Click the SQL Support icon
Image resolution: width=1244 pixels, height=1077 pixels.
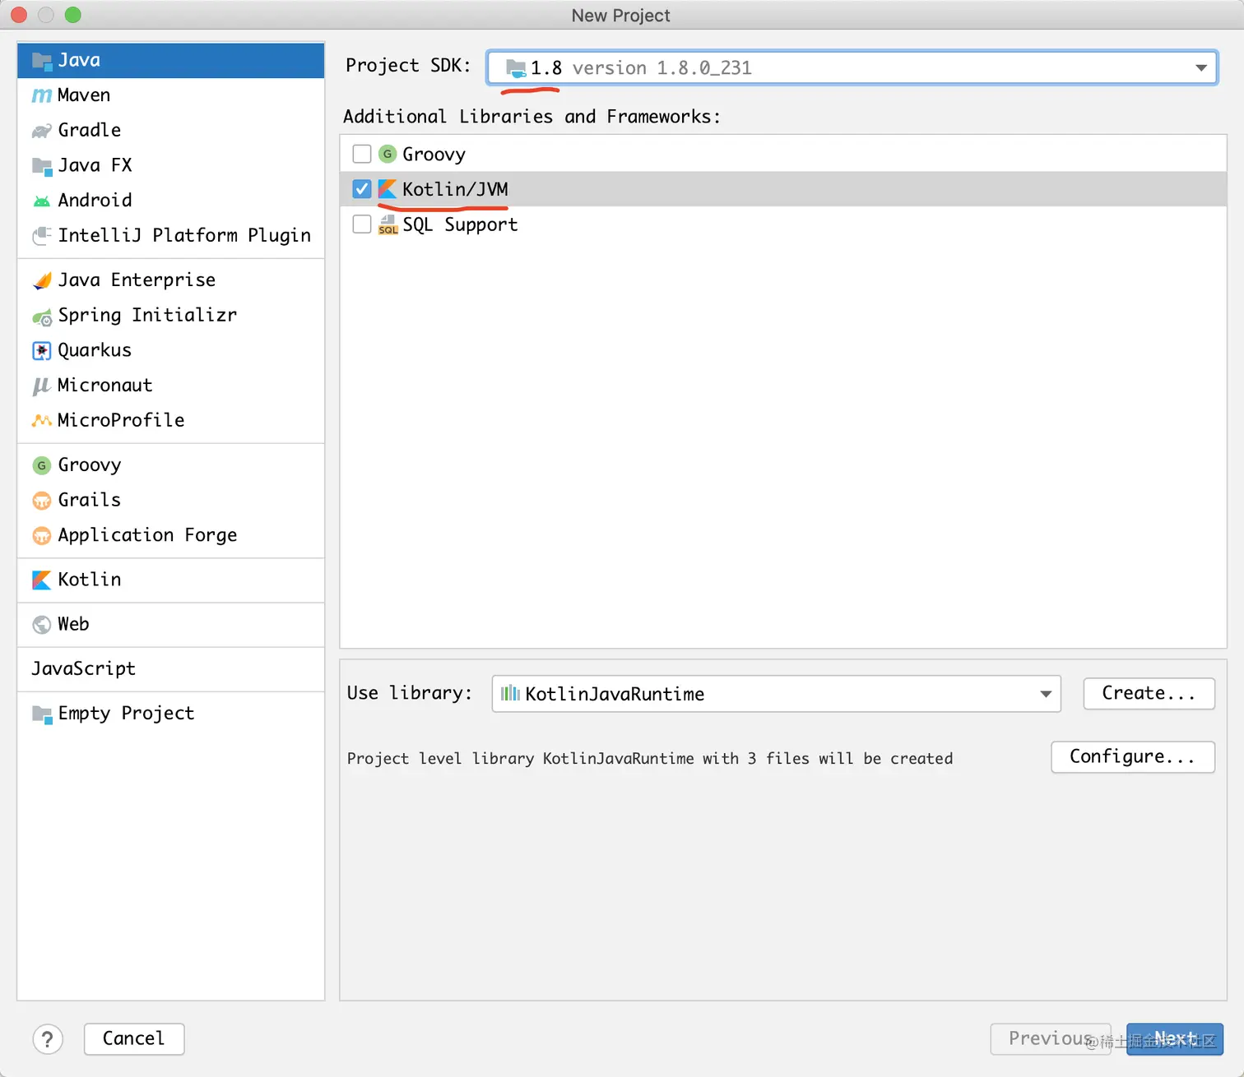tap(388, 224)
